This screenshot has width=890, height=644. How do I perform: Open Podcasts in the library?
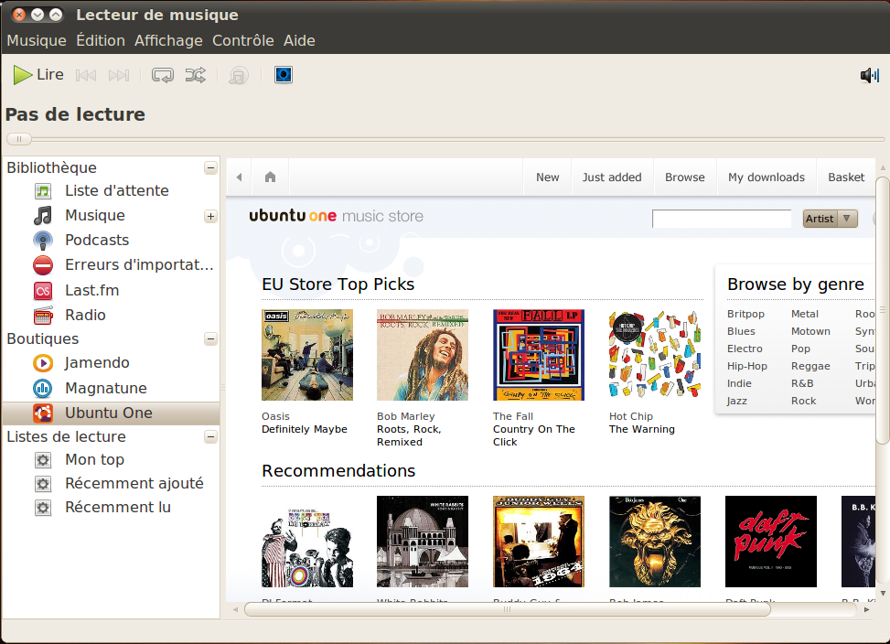[96, 240]
